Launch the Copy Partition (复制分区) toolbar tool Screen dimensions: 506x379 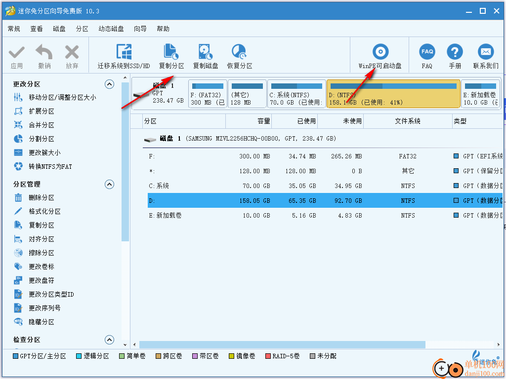pos(171,57)
